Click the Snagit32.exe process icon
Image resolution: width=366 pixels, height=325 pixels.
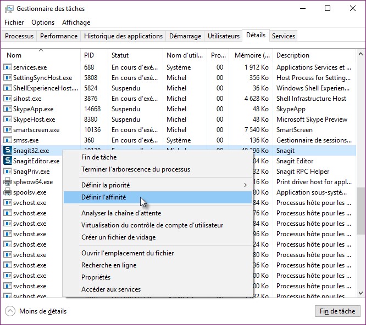pos(8,151)
